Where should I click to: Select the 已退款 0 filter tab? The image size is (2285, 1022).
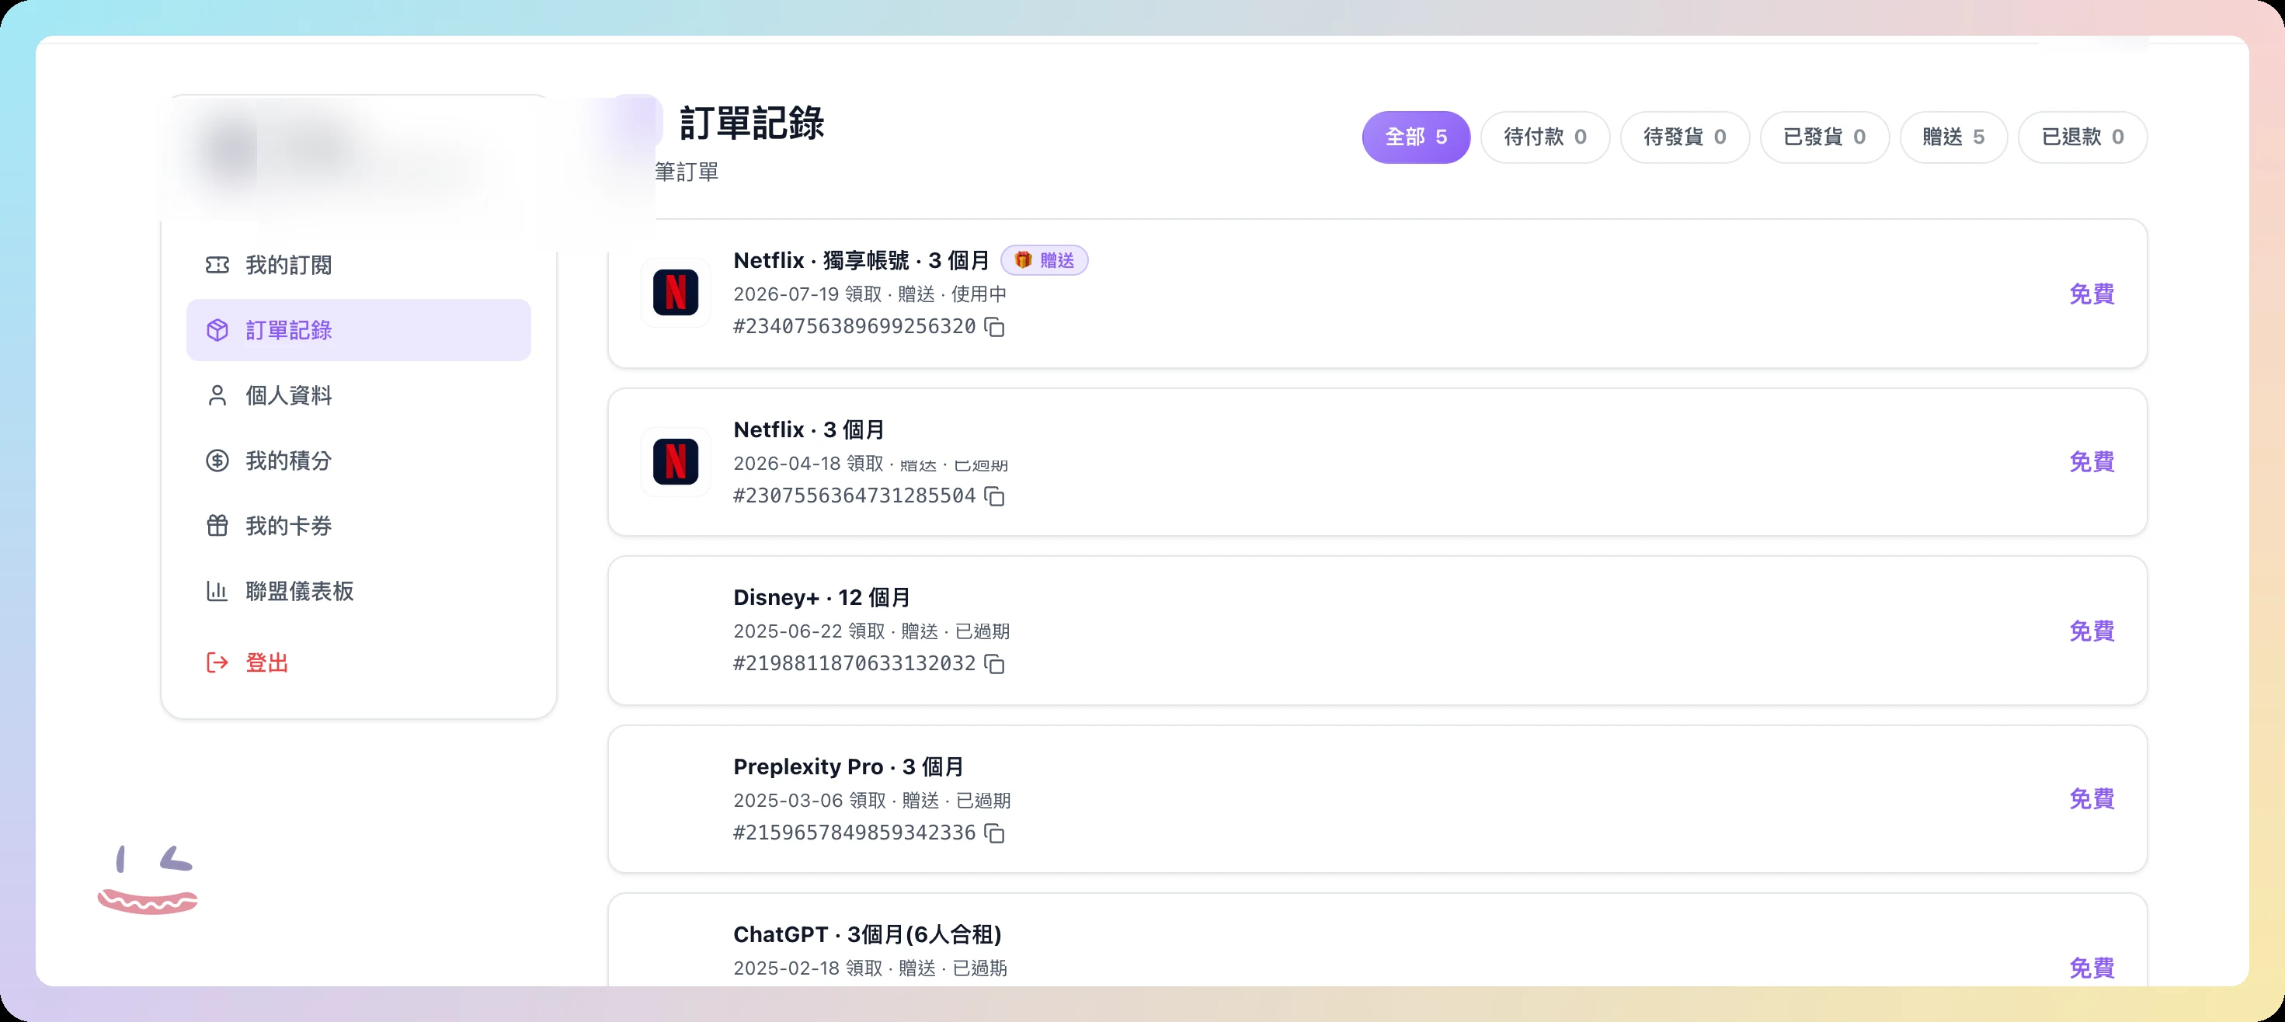(x=2083, y=137)
